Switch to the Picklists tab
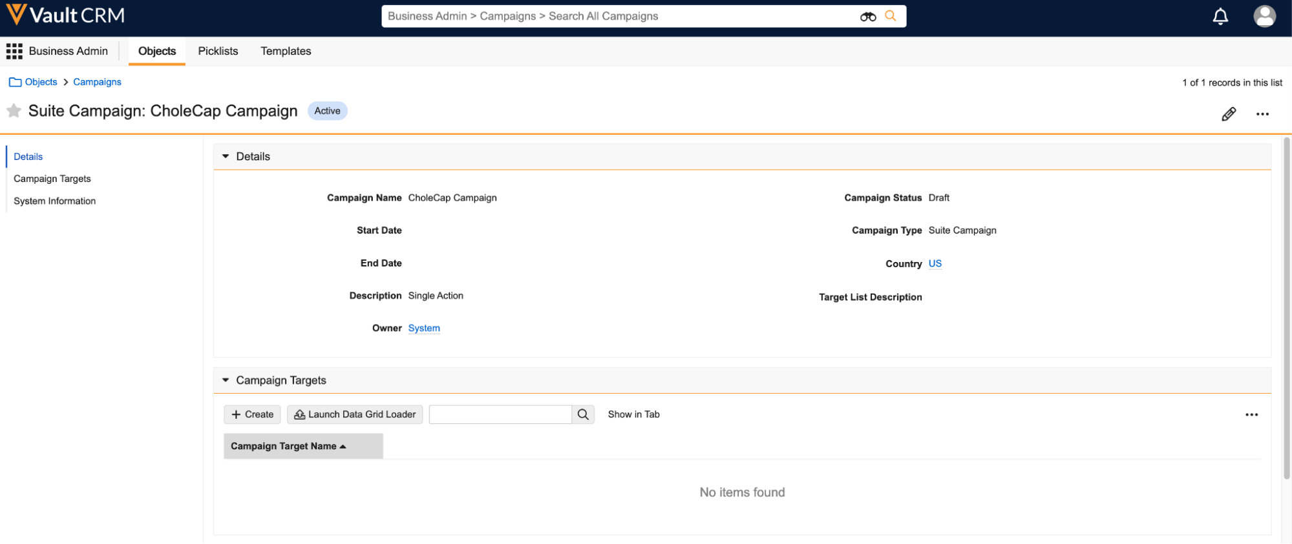1292x544 pixels. [218, 51]
